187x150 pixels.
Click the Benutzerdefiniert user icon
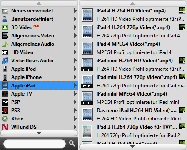pos(5,19)
